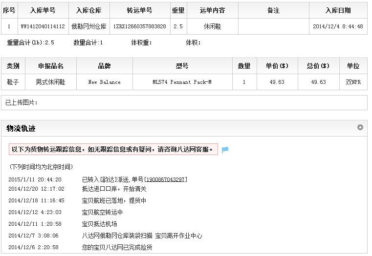Click the model cell ML574 Pennant Pack-M
The width and height of the screenshot is (372, 256).
[182, 82]
